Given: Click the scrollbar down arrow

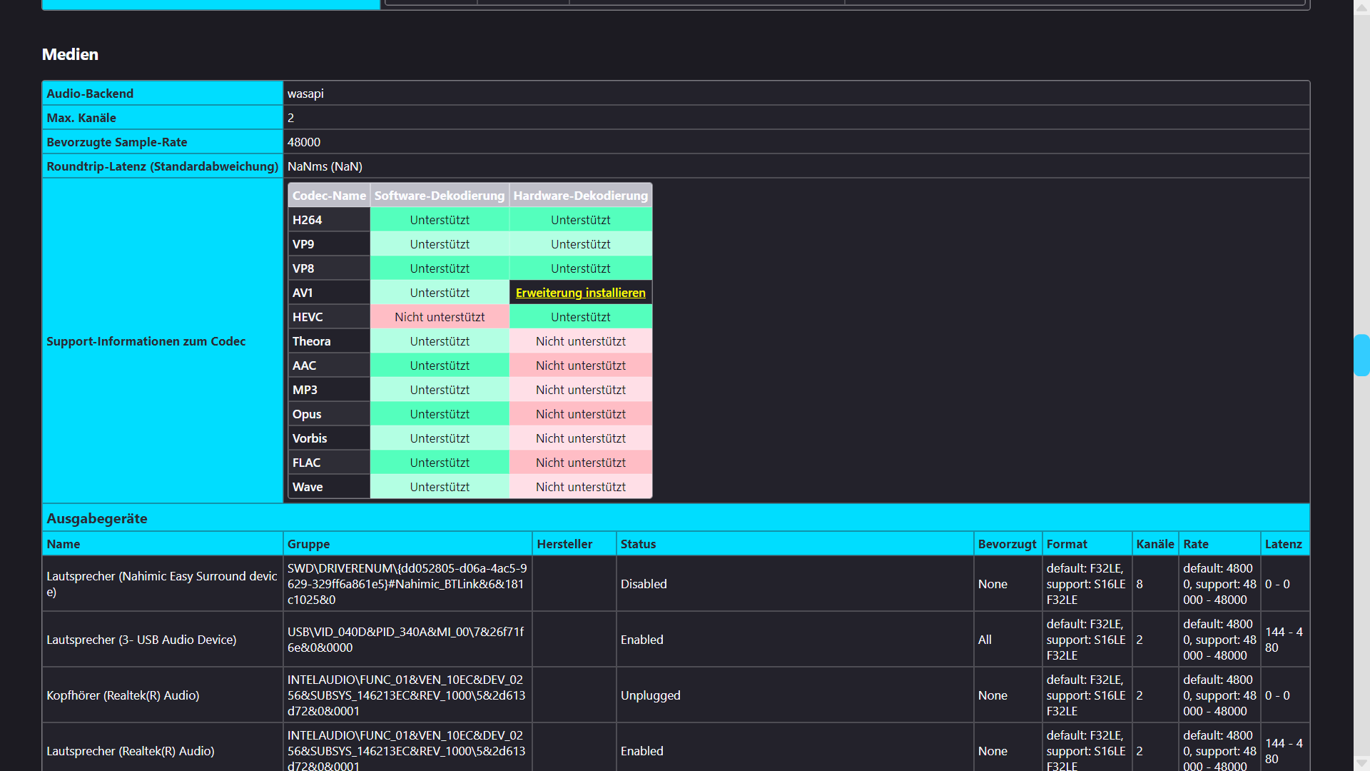Looking at the screenshot, I should pos(1361,763).
